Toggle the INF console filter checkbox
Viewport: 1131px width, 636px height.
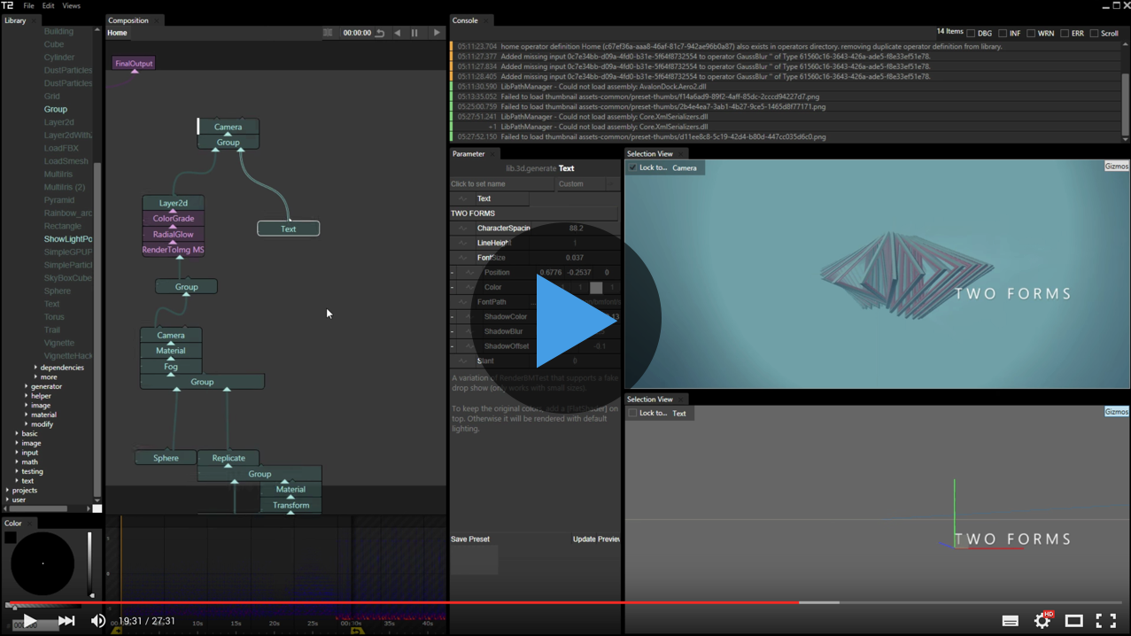[1003, 34]
